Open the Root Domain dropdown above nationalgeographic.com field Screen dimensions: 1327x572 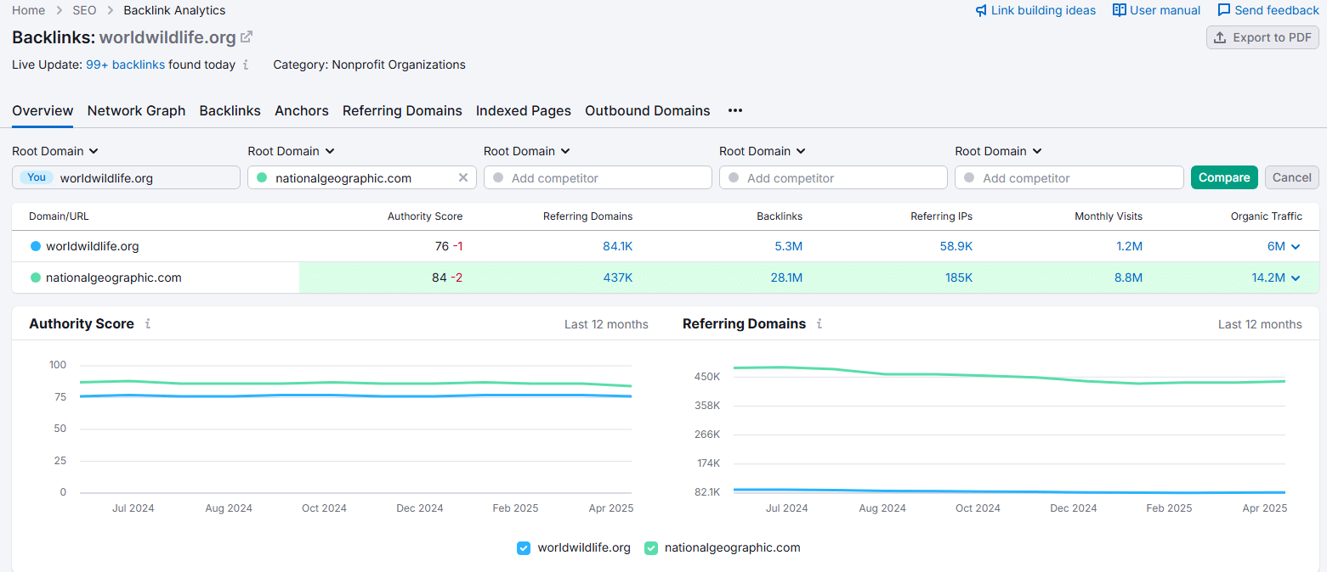pos(291,151)
